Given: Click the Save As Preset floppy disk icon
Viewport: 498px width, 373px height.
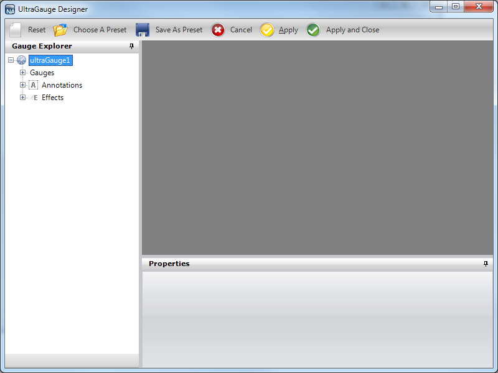Looking at the screenshot, I should (143, 30).
